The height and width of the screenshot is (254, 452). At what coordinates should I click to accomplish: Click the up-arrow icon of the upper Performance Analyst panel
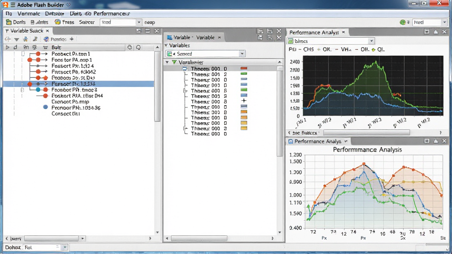coord(436,32)
